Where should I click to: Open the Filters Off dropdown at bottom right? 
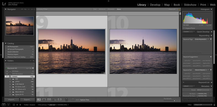pyautogui.click(x=203, y=105)
